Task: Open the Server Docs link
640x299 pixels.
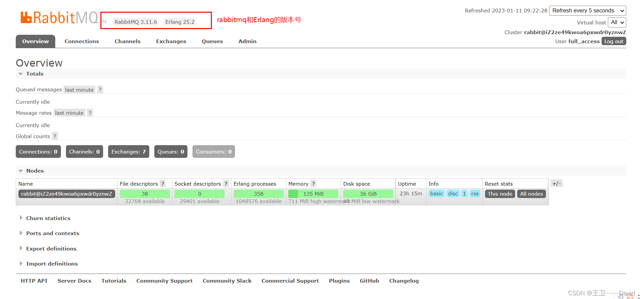Action: click(x=74, y=281)
